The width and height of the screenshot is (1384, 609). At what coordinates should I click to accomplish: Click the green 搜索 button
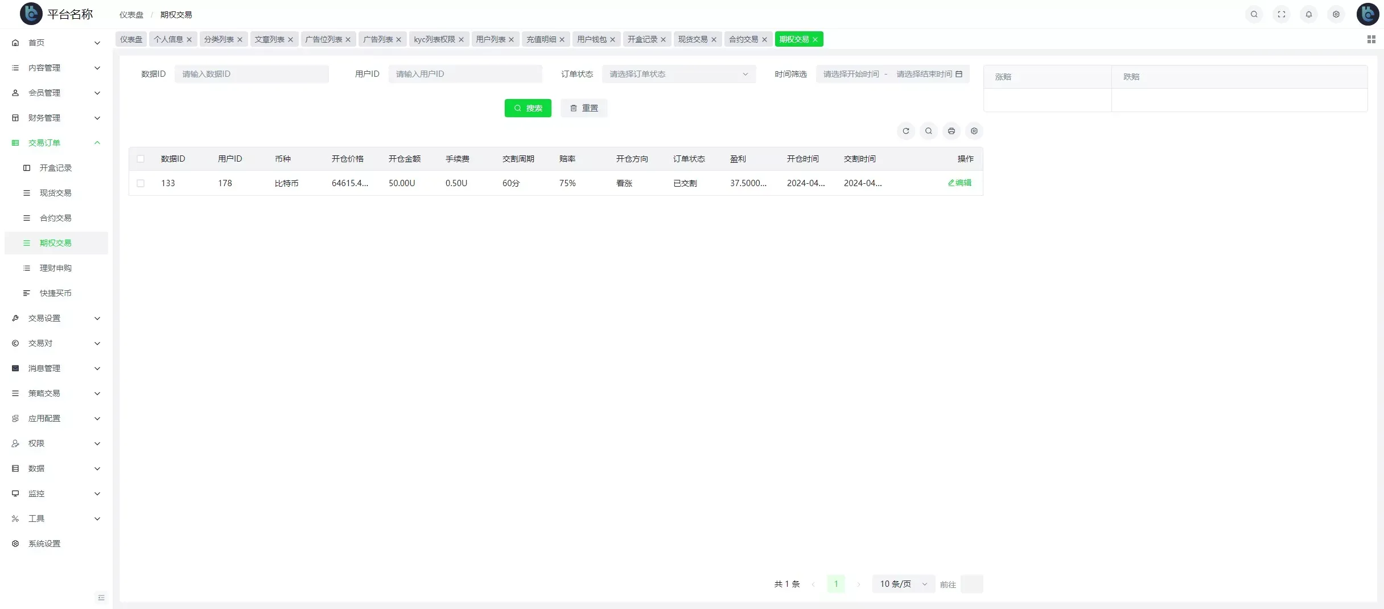(528, 108)
